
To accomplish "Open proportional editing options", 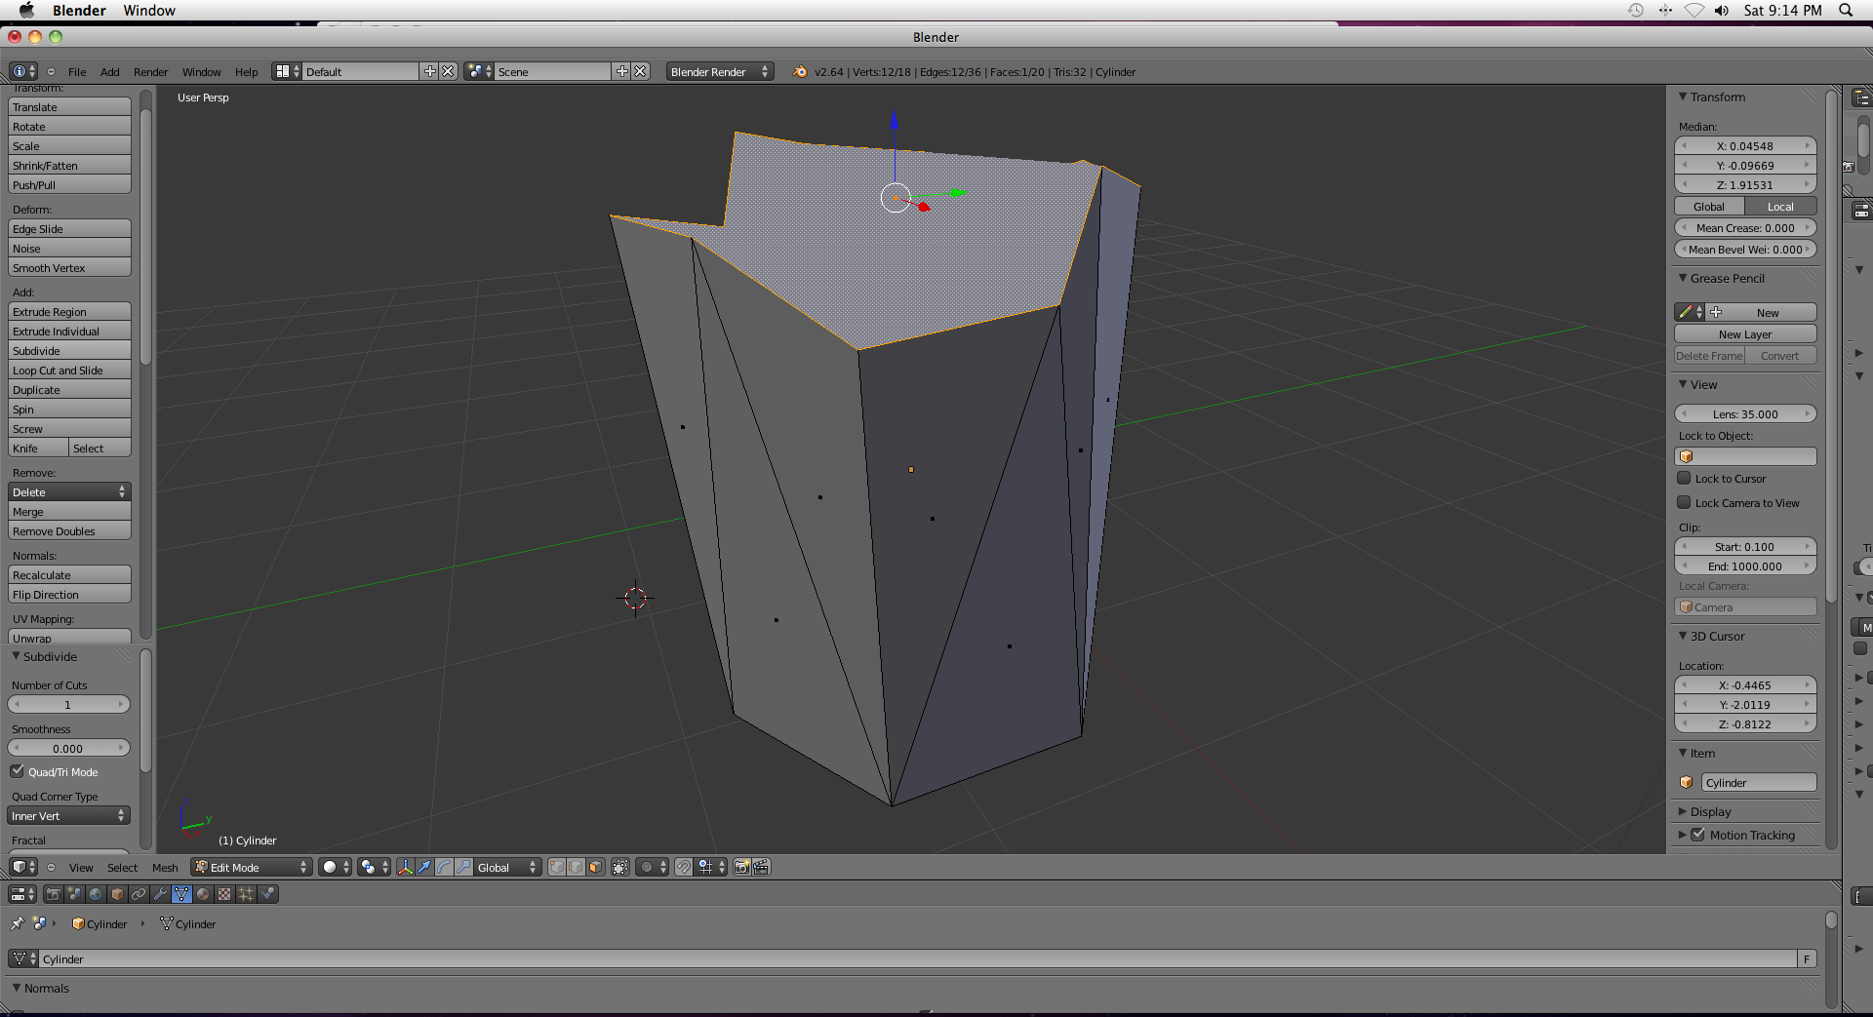I will click(x=652, y=867).
